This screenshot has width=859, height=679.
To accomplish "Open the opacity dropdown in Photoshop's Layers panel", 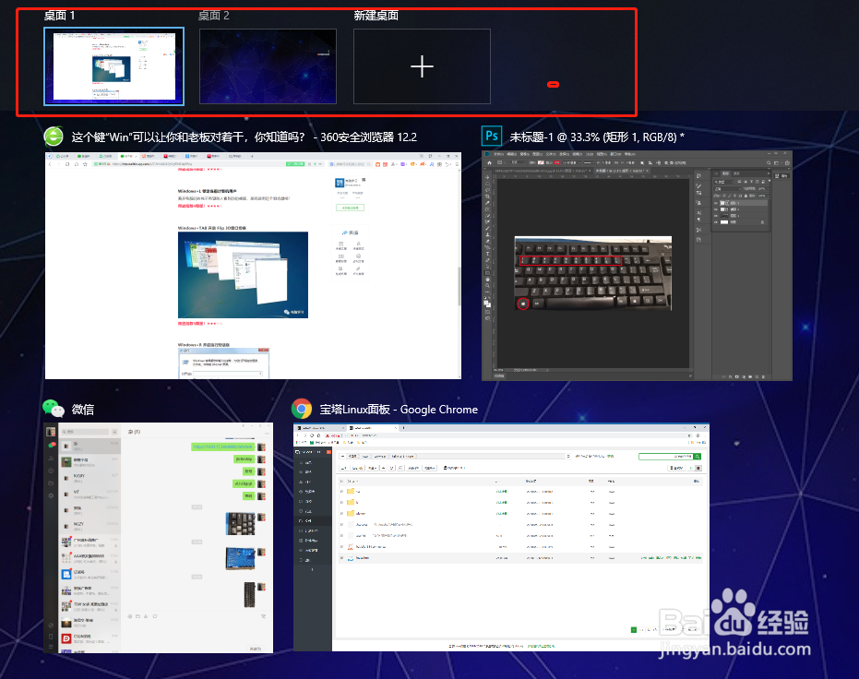I will (768, 188).
